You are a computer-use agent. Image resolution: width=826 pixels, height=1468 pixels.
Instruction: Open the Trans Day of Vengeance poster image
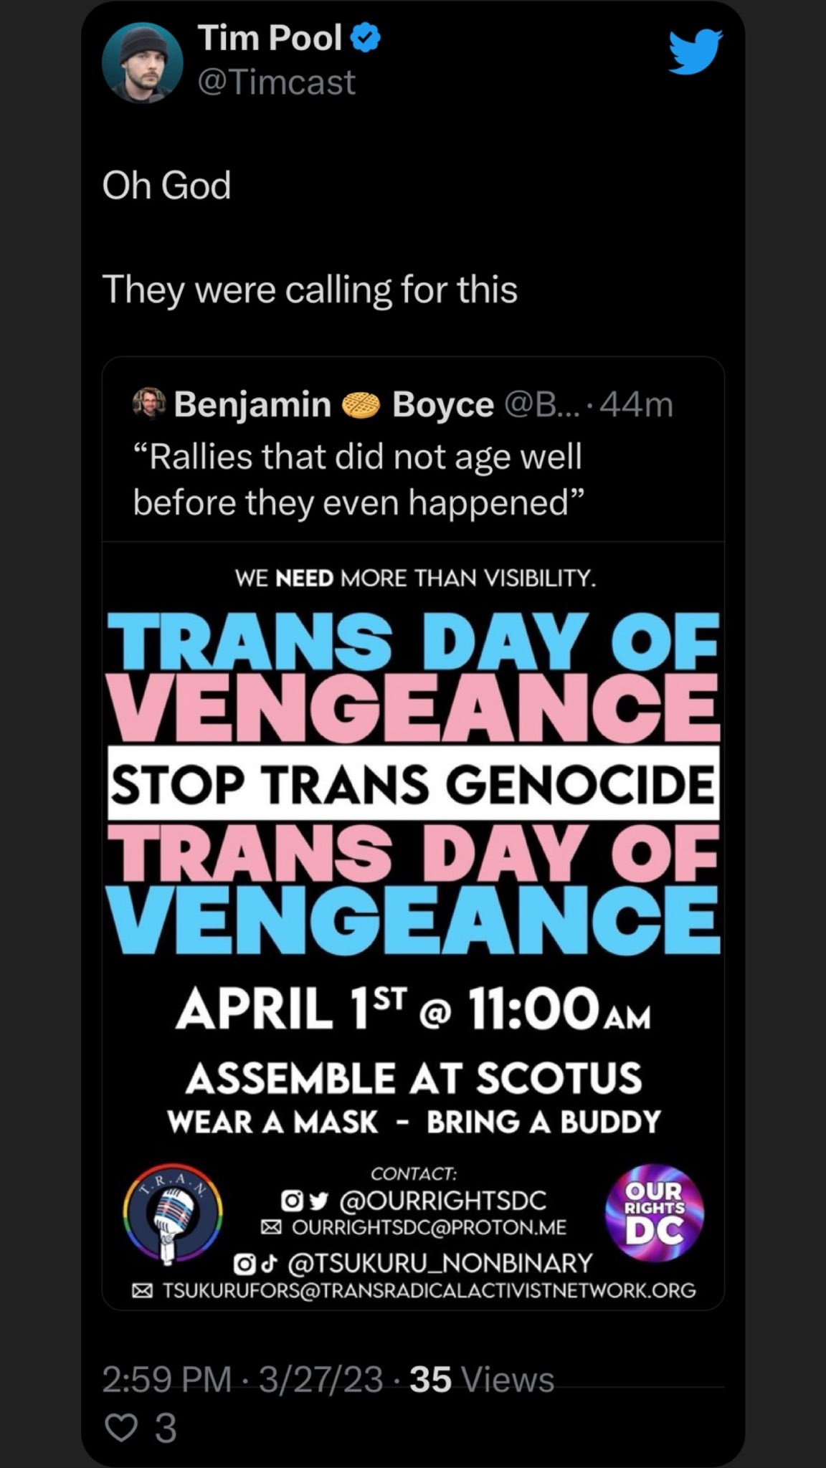413,925
